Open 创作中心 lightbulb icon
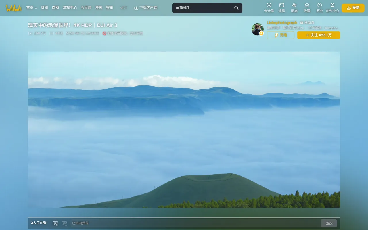 pyautogui.click(x=333, y=8)
